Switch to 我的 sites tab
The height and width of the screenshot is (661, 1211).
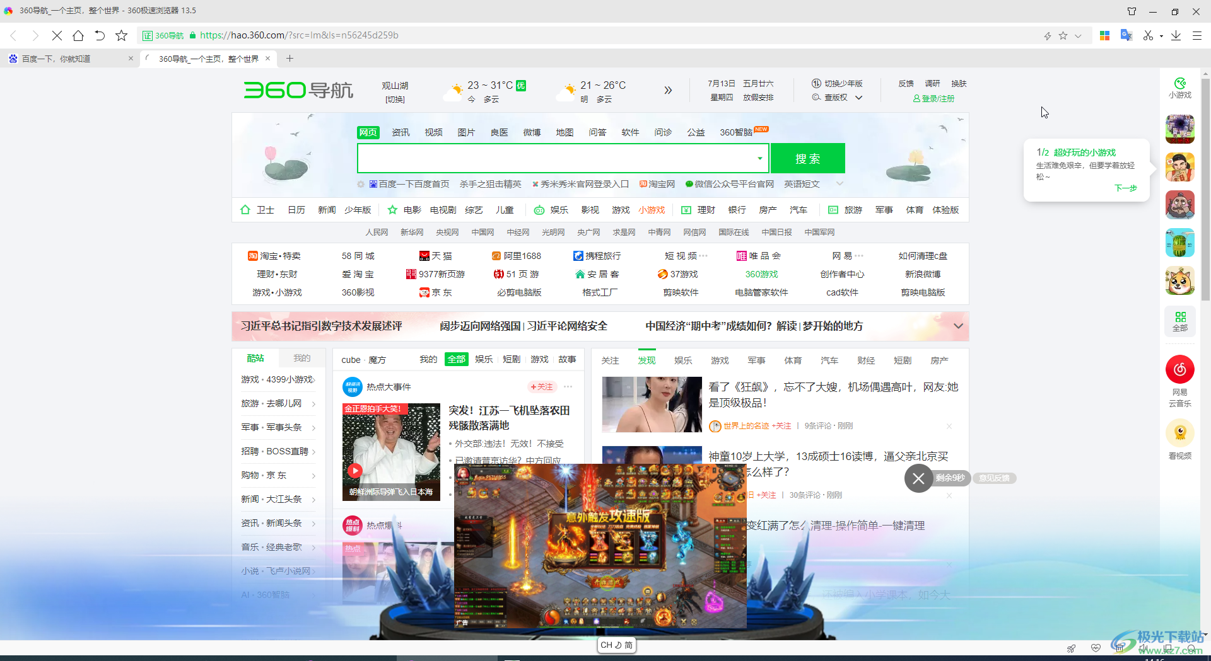coord(301,358)
